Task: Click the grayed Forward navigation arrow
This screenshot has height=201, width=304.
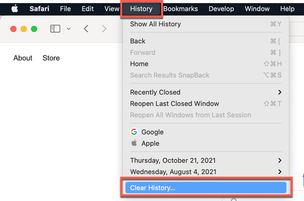Action: (104, 29)
